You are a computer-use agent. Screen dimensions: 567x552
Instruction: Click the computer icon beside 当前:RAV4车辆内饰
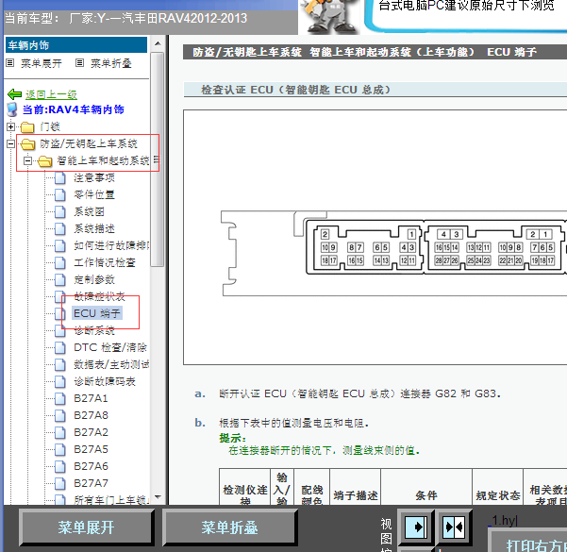12,109
